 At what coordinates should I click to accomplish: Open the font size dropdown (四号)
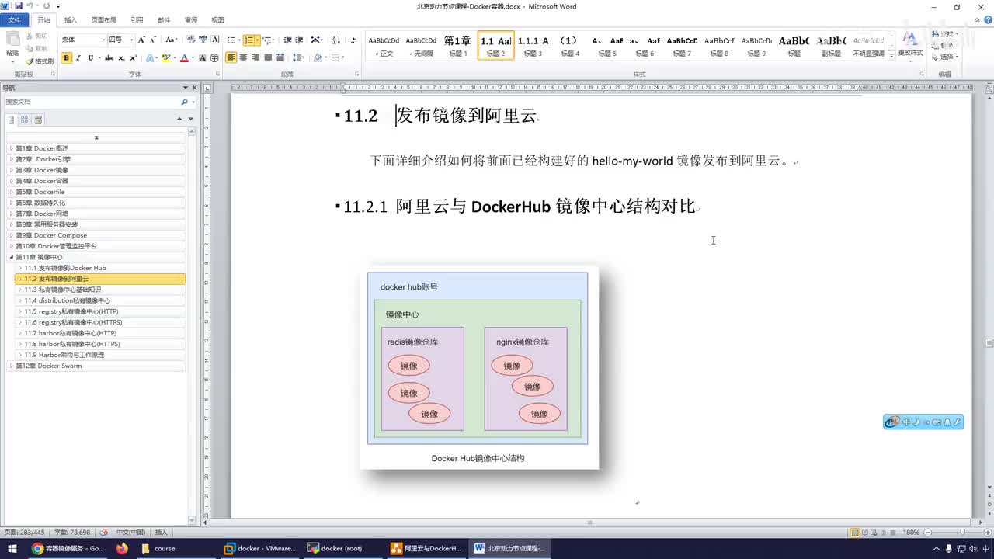pyautogui.click(x=131, y=40)
